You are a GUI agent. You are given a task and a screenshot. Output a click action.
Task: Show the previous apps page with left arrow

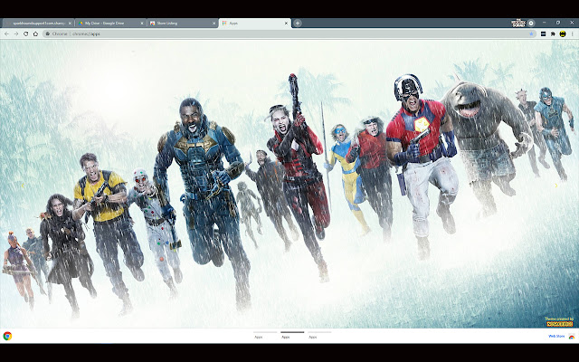point(22,186)
